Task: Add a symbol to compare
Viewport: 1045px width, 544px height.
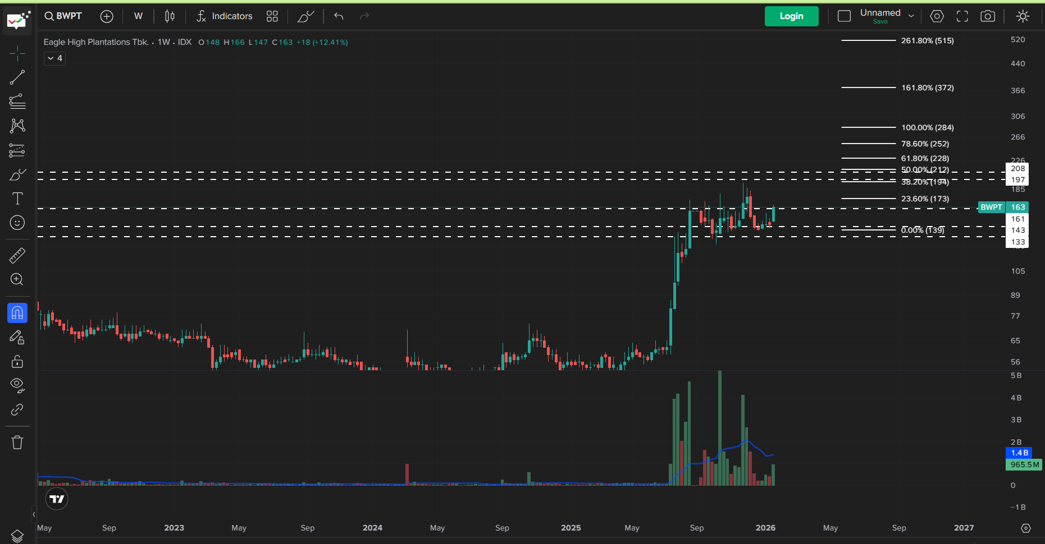Action: pyautogui.click(x=107, y=16)
